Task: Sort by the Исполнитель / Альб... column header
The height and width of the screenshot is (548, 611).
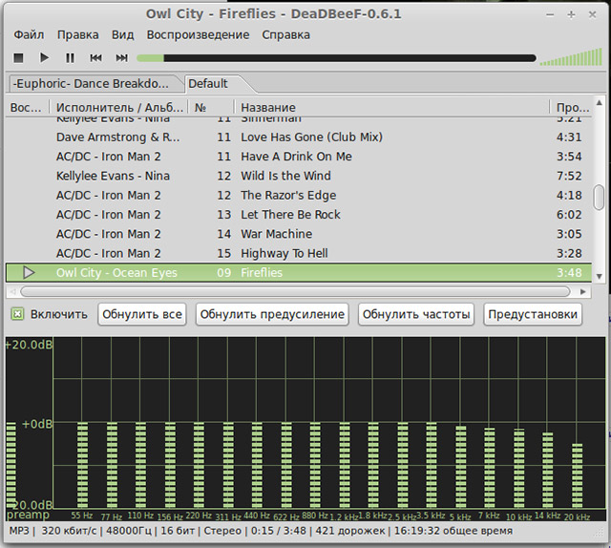Action: click(119, 107)
